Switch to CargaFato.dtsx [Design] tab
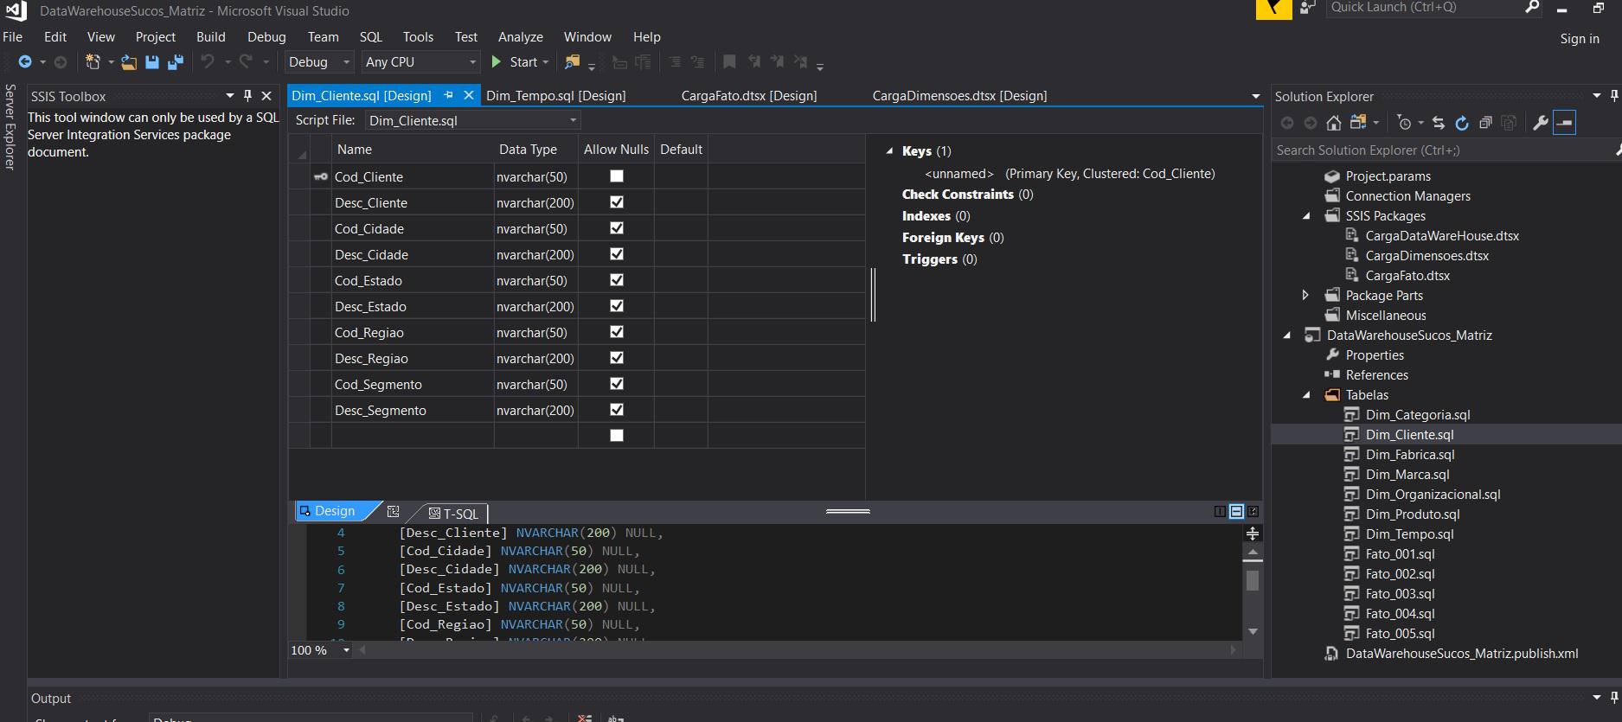 pyautogui.click(x=749, y=96)
